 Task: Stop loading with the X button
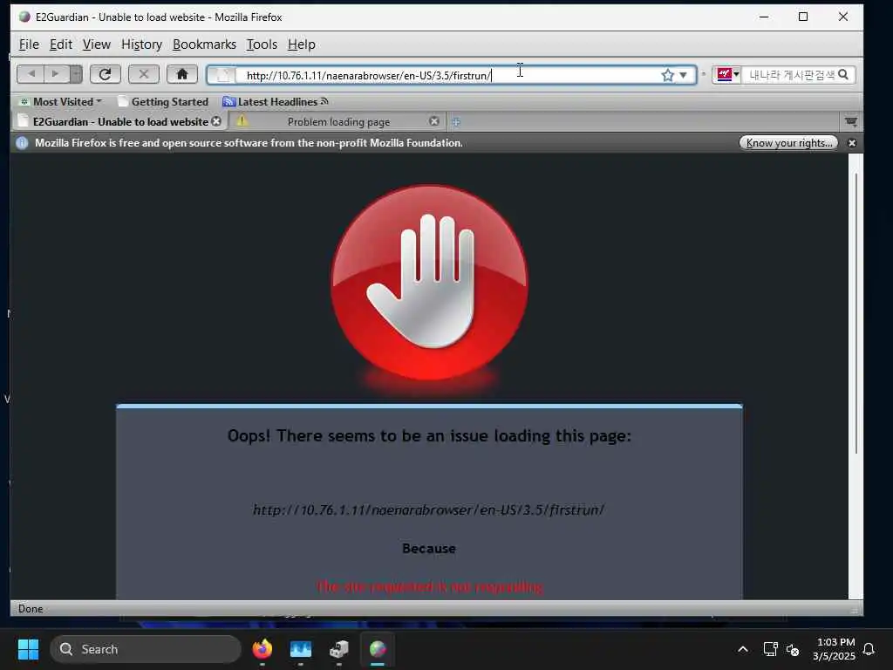144,74
